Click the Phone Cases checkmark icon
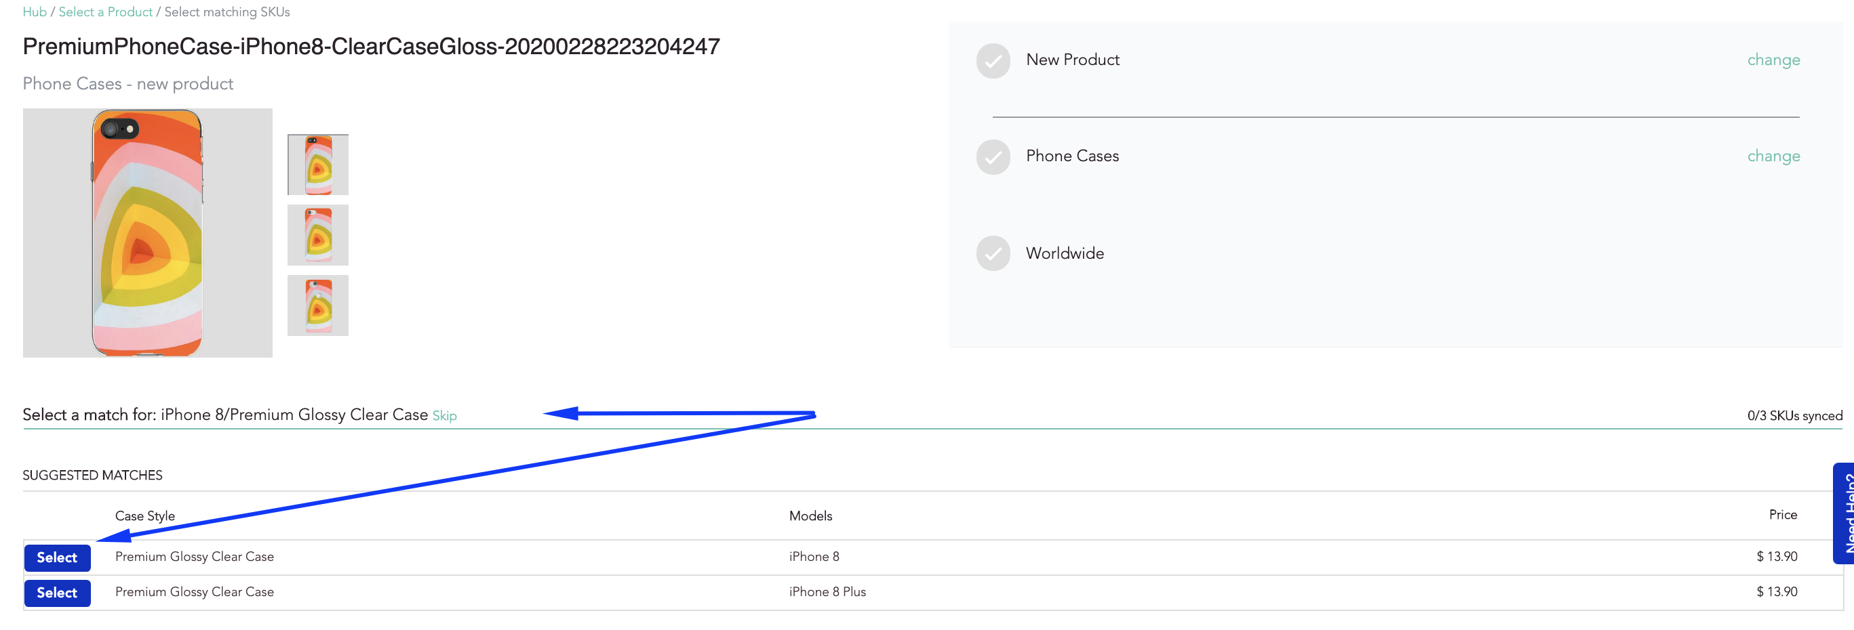This screenshot has width=1854, height=630. click(993, 156)
